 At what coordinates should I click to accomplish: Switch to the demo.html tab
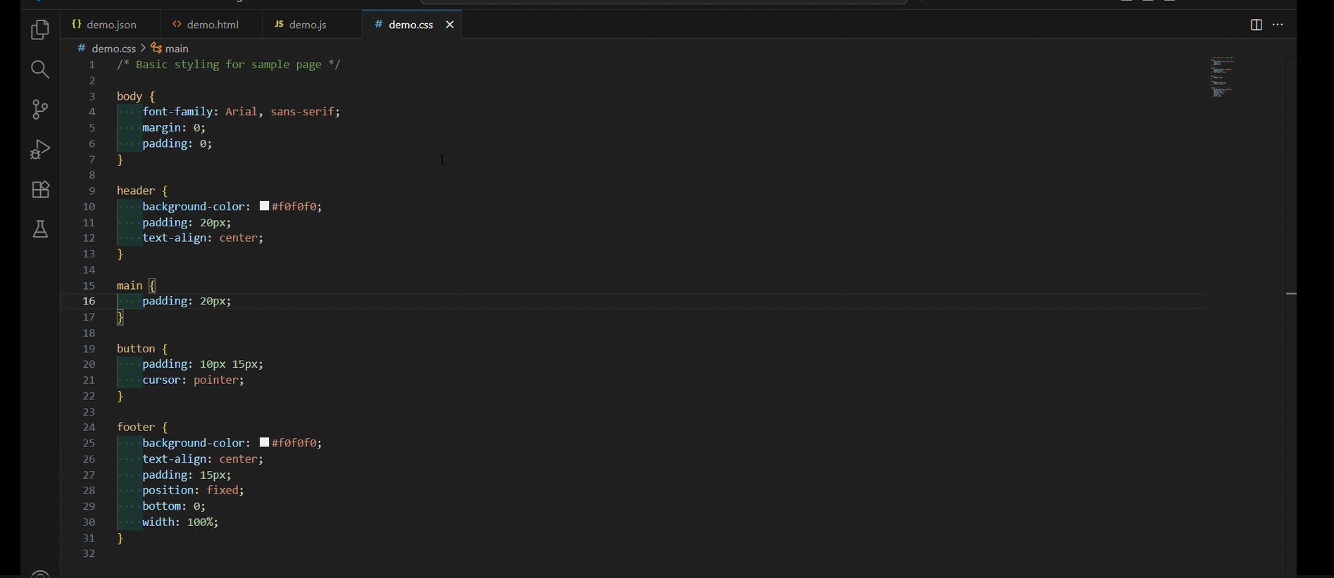[206, 25]
